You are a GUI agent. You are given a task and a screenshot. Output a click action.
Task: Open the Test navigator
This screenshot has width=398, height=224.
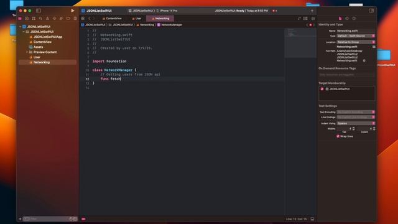coord(54,19)
